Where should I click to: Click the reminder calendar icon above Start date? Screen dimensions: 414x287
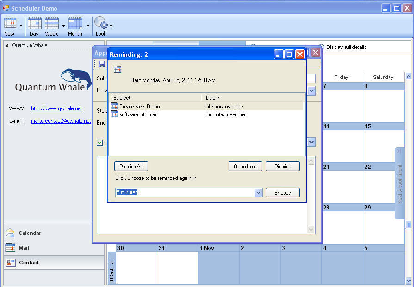(117, 70)
